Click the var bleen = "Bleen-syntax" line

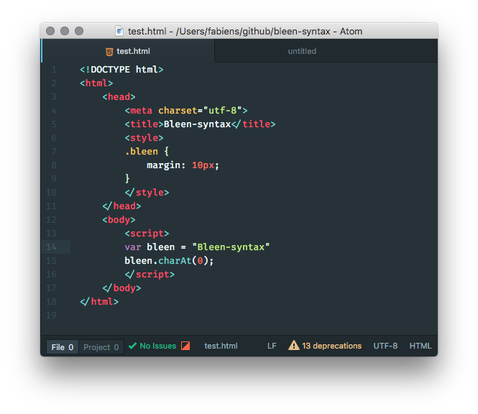(x=197, y=247)
